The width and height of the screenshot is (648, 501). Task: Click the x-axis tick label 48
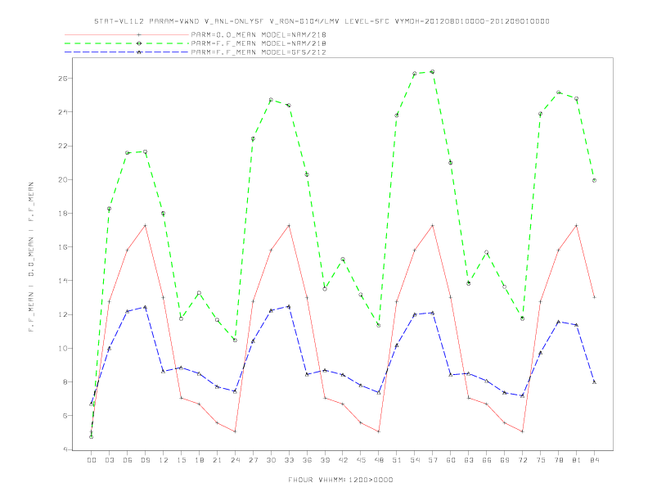pos(379,460)
